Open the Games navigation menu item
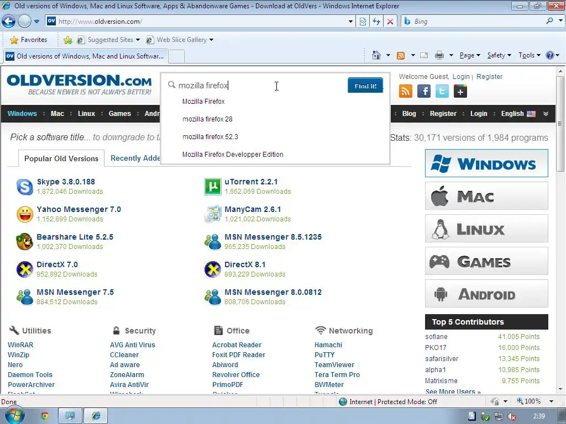Viewport: 566px width, 424px height. click(119, 114)
